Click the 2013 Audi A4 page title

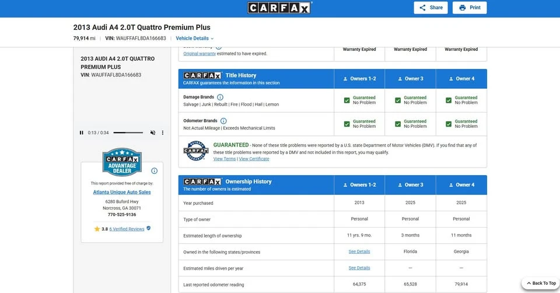(142, 27)
